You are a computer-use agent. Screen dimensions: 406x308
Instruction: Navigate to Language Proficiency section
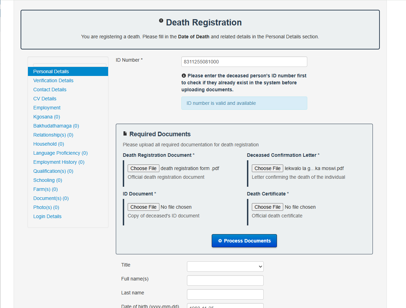(x=61, y=153)
